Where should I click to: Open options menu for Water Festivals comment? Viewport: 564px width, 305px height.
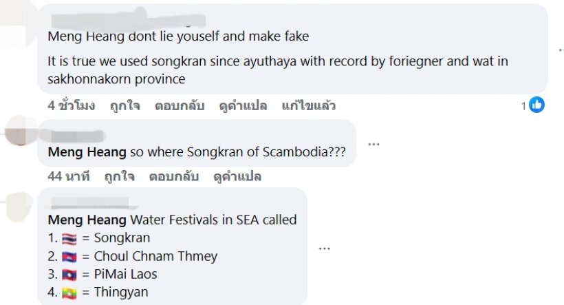coord(325,247)
